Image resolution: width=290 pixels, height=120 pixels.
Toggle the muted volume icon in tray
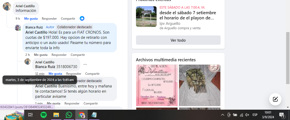(x=247, y=115)
